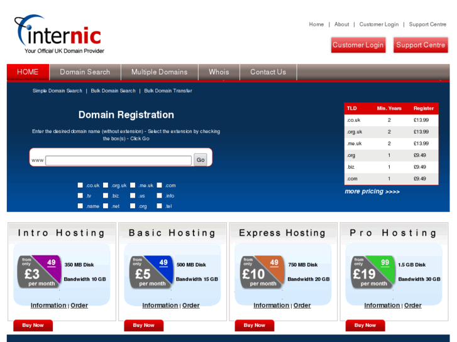Tick the .org.uk extension checkbox
The width and height of the screenshot is (457, 342).
(106, 185)
